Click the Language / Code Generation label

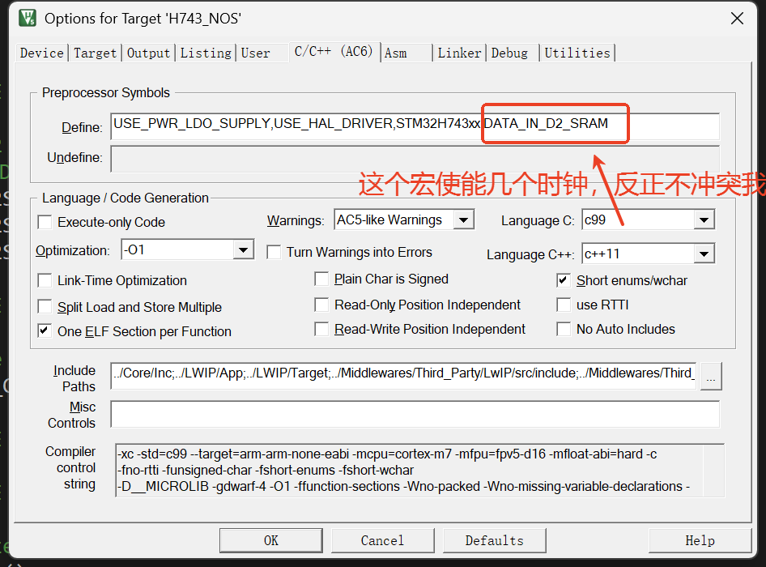[x=126, y=198]
